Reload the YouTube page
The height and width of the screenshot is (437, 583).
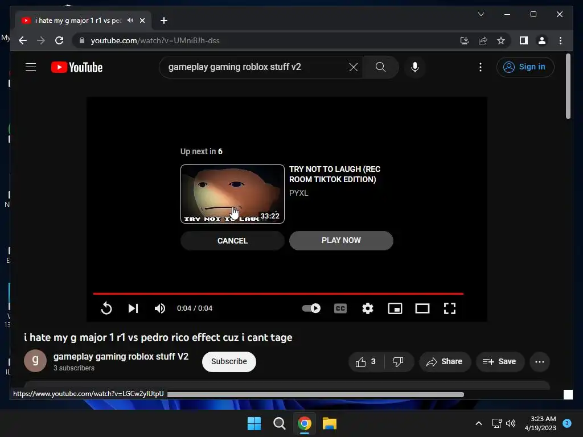coord(59,40)
